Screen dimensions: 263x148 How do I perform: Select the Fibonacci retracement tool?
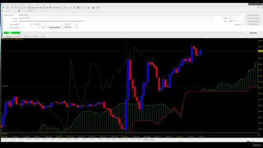pos(22,11)
